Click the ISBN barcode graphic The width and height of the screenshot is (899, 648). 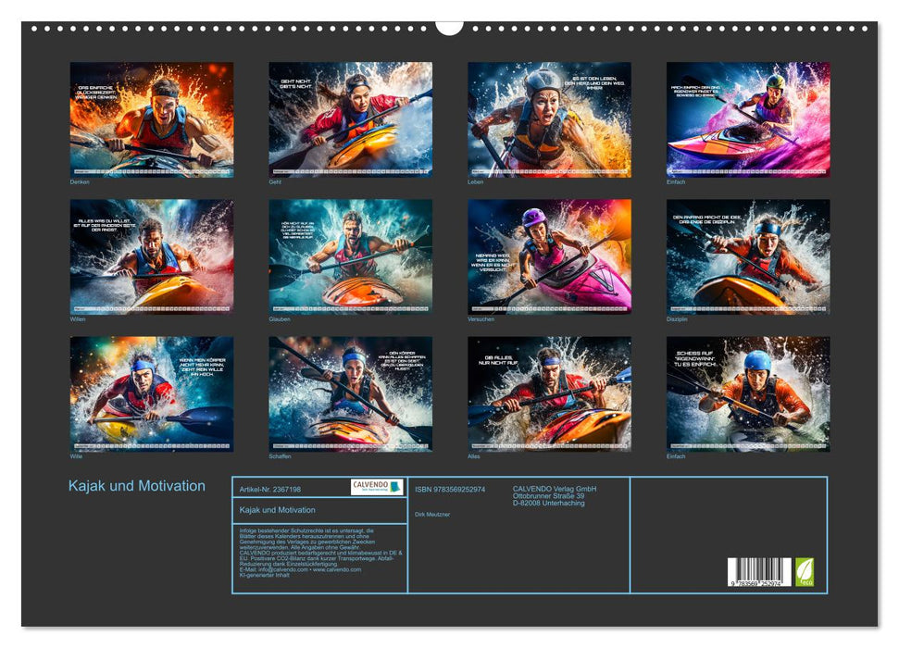coord(759,572)
